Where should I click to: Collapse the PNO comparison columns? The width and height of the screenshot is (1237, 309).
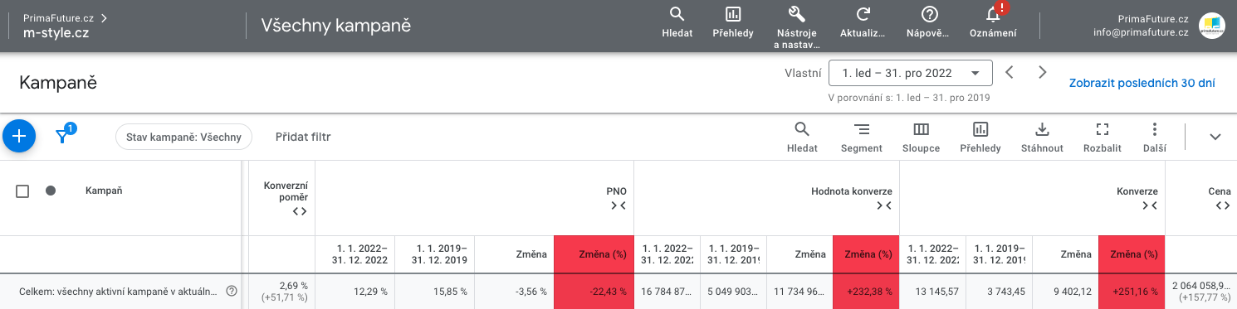pyautogui.click(x=618, y=205)
